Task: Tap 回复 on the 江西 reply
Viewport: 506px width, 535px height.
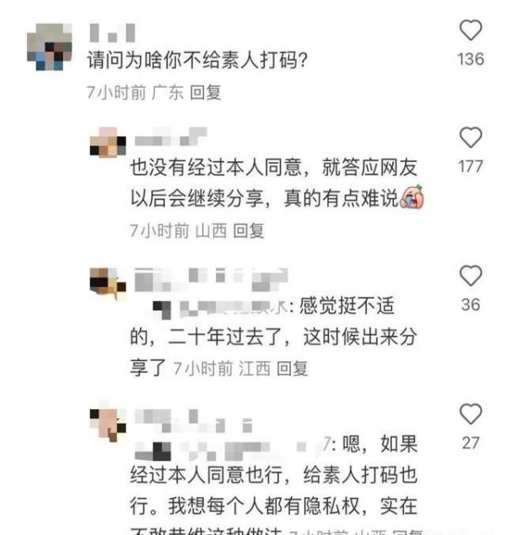Action: [292, 369]
